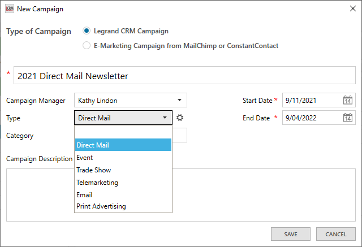Click the Start Date input field
Viewport: 362px width, 247px height.
(311, 101)
